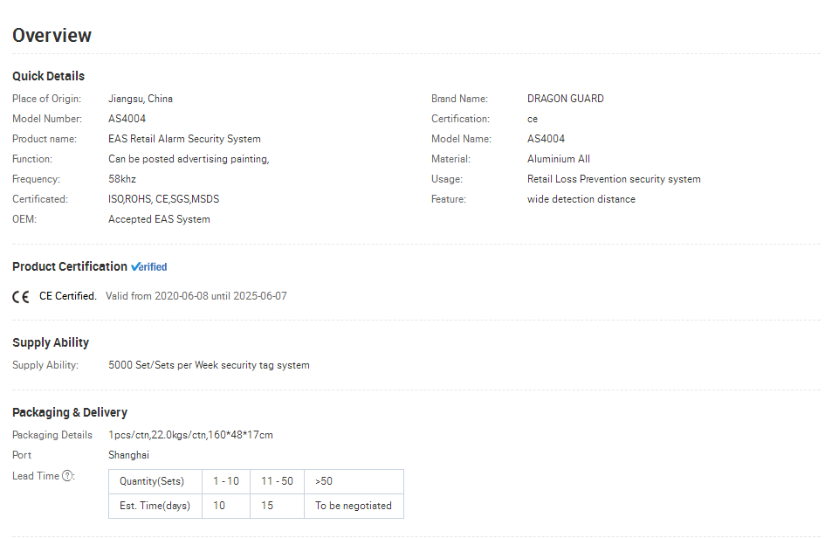This screenshot has height=538, width=832.
Task: Click the '11 - 50' quantity cell
Action: point(277,481)
